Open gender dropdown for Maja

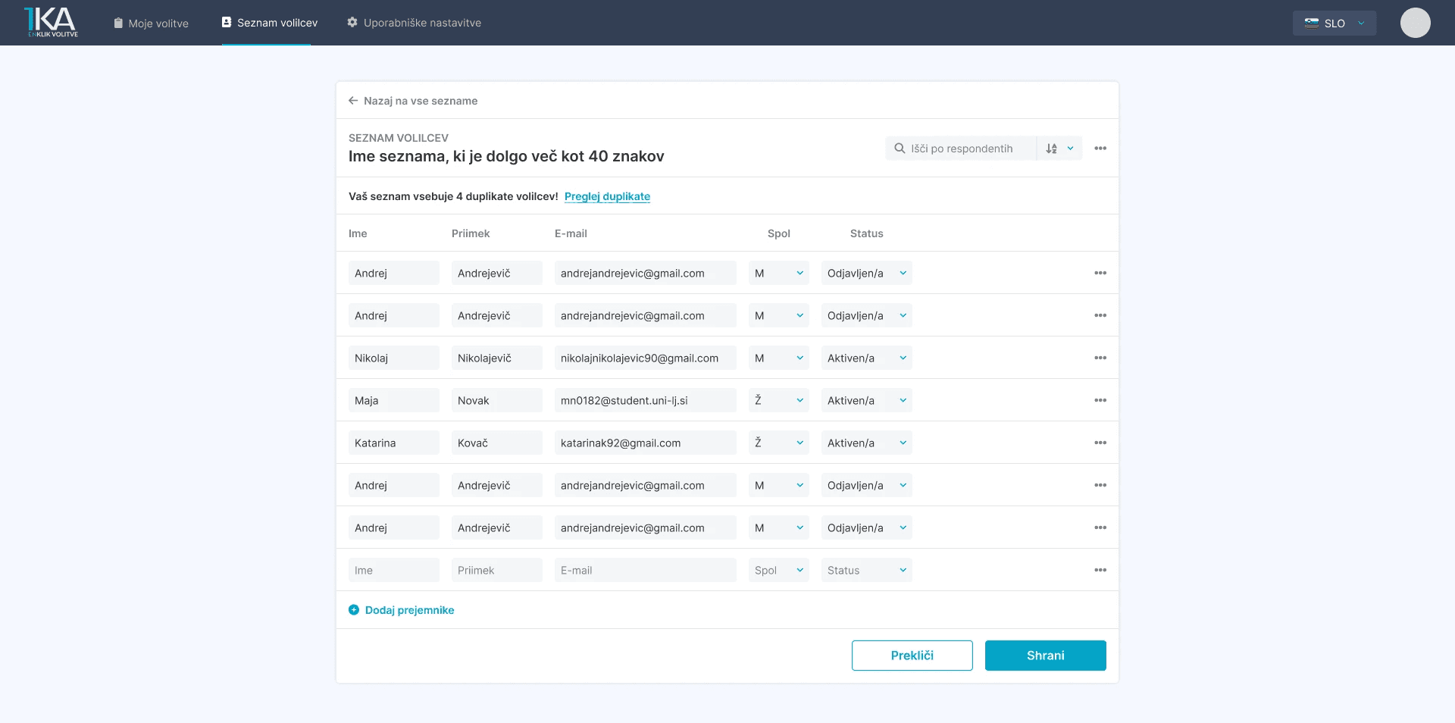point(779,400)
